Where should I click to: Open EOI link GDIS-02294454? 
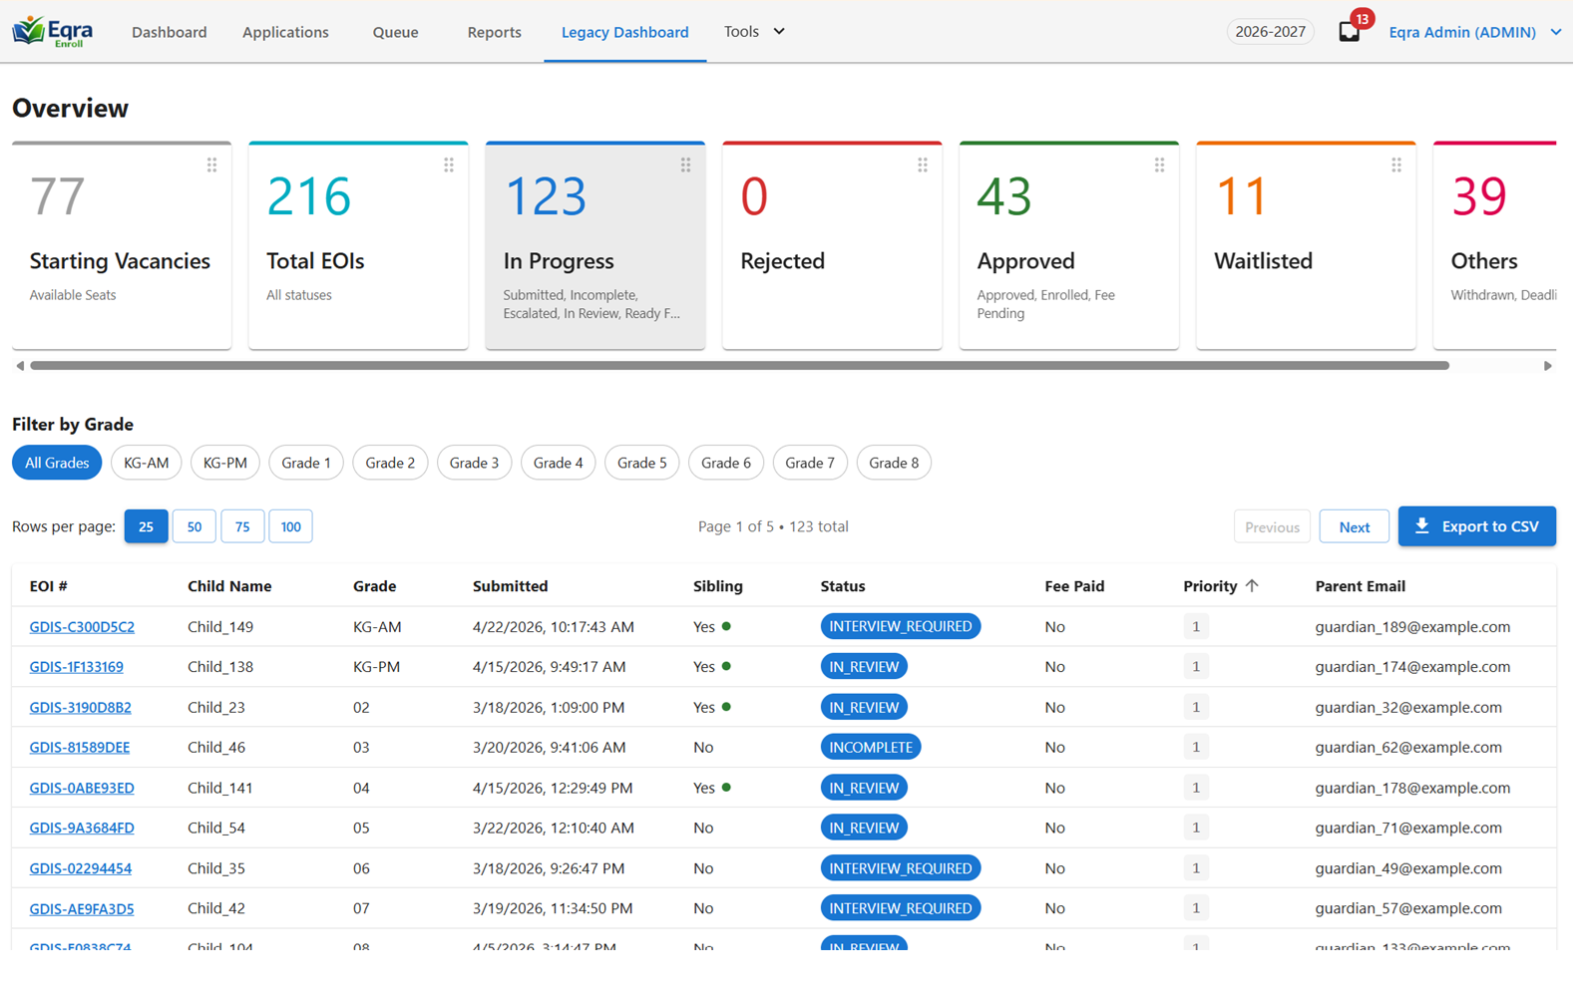click(x=81, y=868)
